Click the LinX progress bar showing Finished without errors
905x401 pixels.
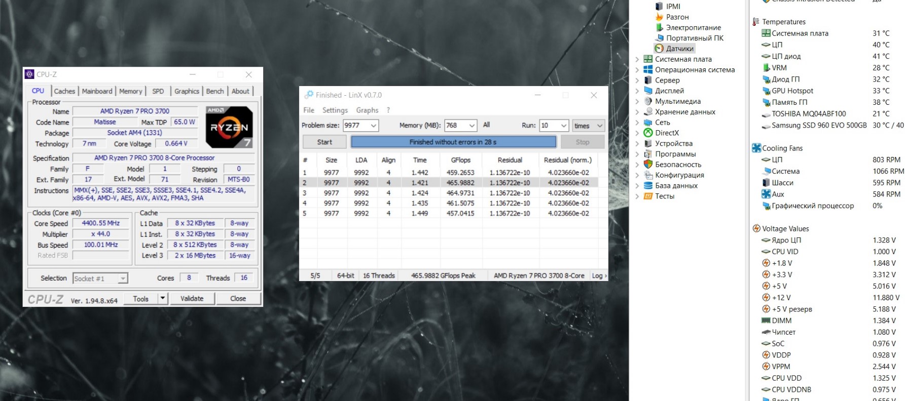[453, 142]
